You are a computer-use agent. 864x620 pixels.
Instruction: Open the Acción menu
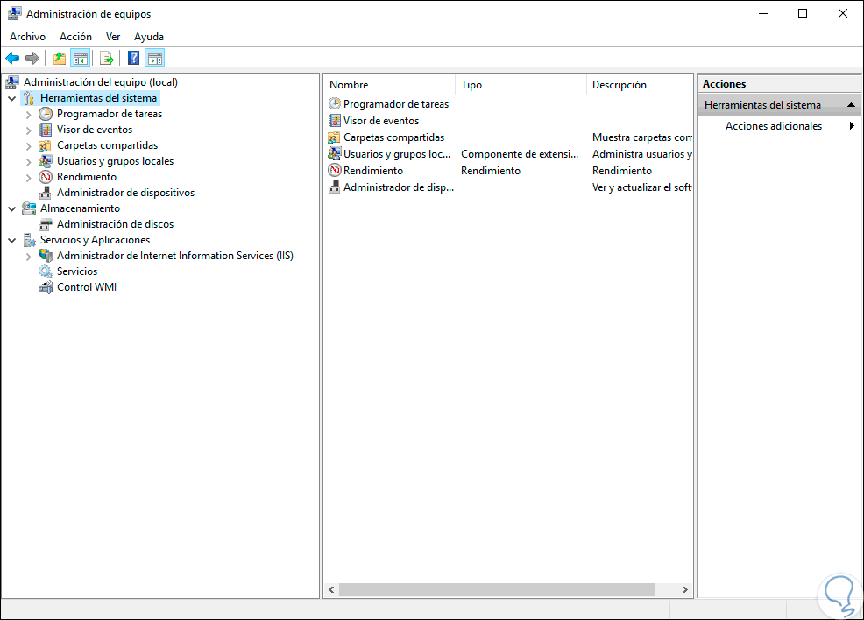point(75,37)
